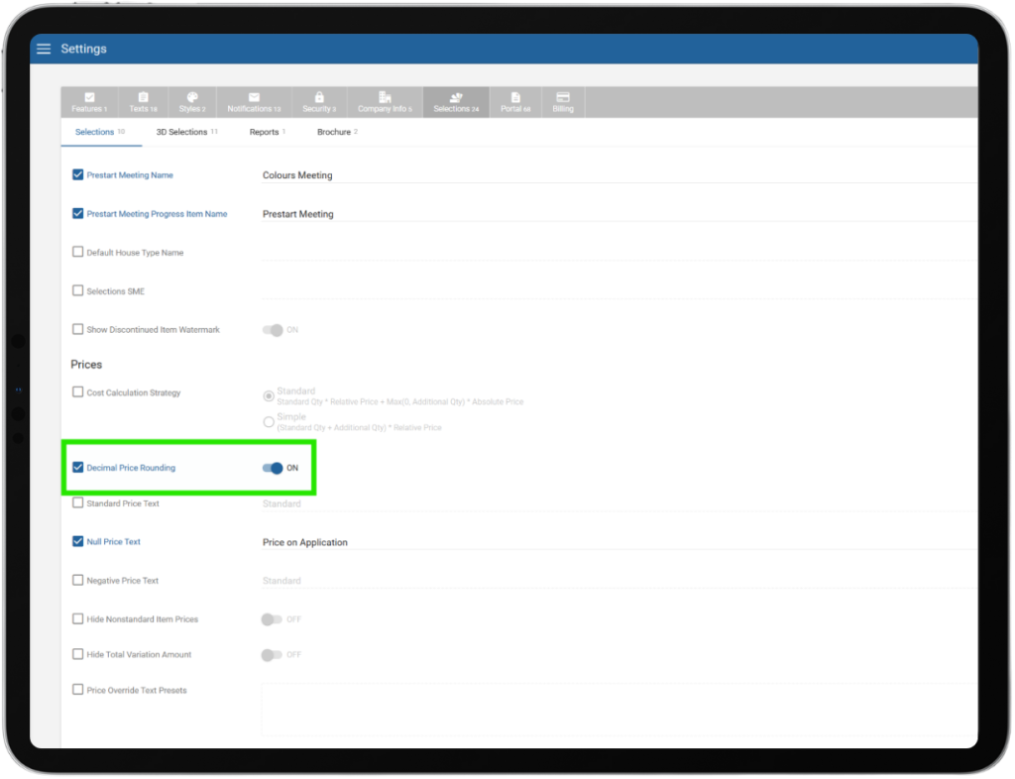Go to the Texts settings tab

(143, 102)
